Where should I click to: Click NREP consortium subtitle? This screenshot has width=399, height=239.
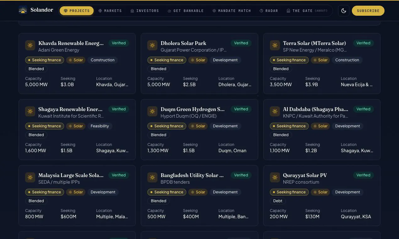(301, 182)
